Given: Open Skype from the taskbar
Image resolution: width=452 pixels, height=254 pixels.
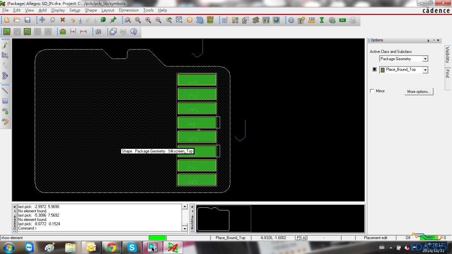Looking at the screenshot, I should 132,247.
